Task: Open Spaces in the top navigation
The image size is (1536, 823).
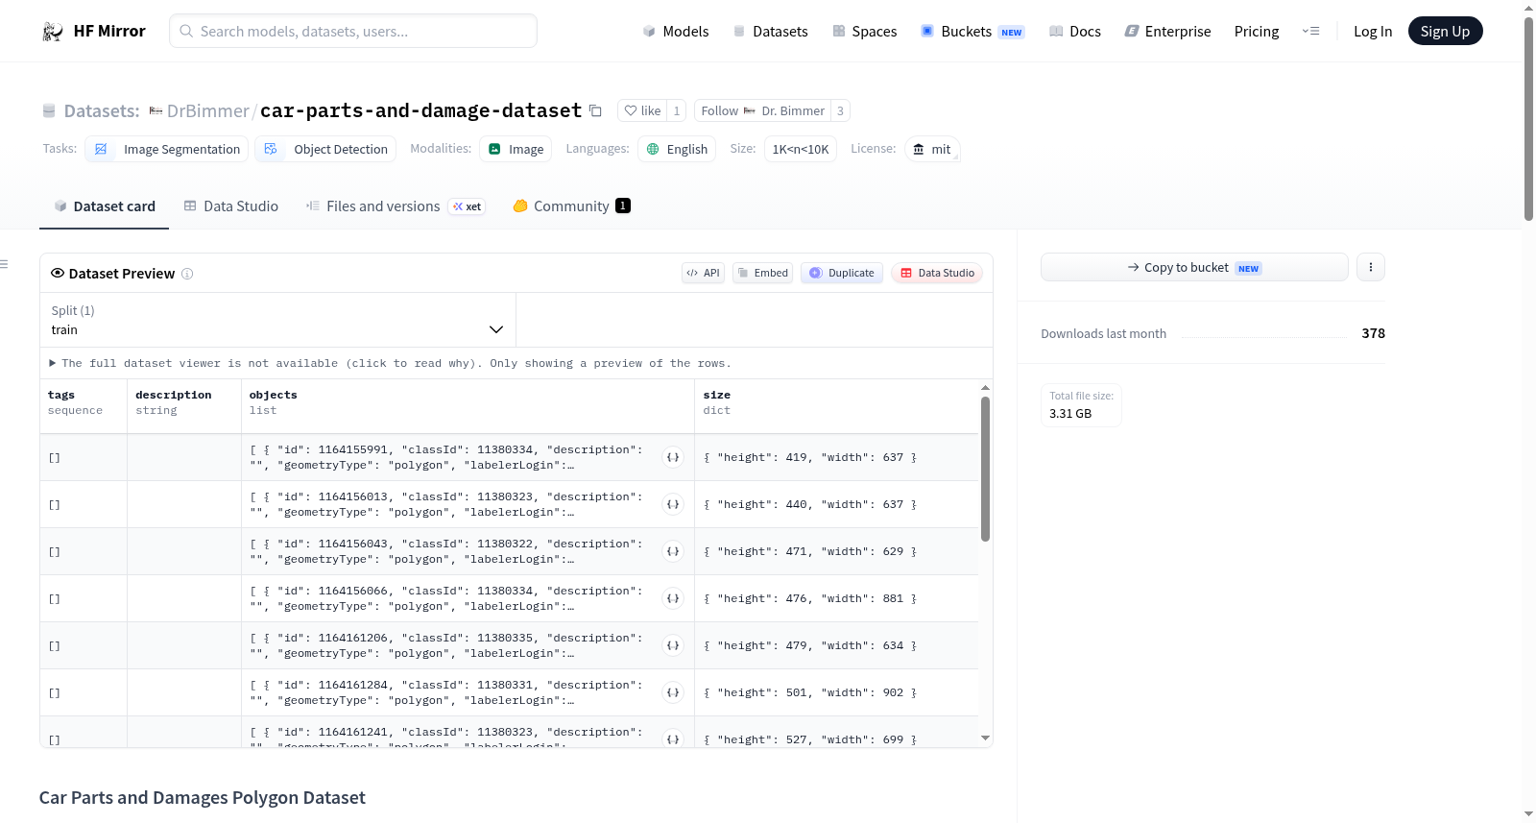Action: tap(865, 31)
